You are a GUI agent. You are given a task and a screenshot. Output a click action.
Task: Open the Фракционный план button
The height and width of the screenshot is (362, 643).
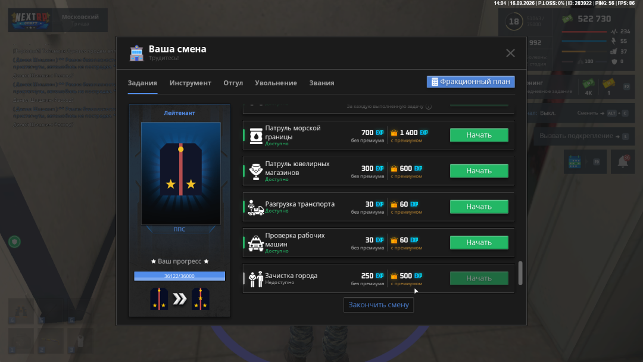point(470,82)
